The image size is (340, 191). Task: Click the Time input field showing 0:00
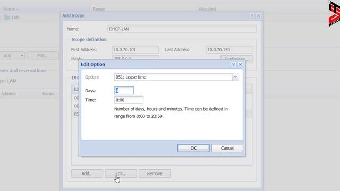click(129, 100)
